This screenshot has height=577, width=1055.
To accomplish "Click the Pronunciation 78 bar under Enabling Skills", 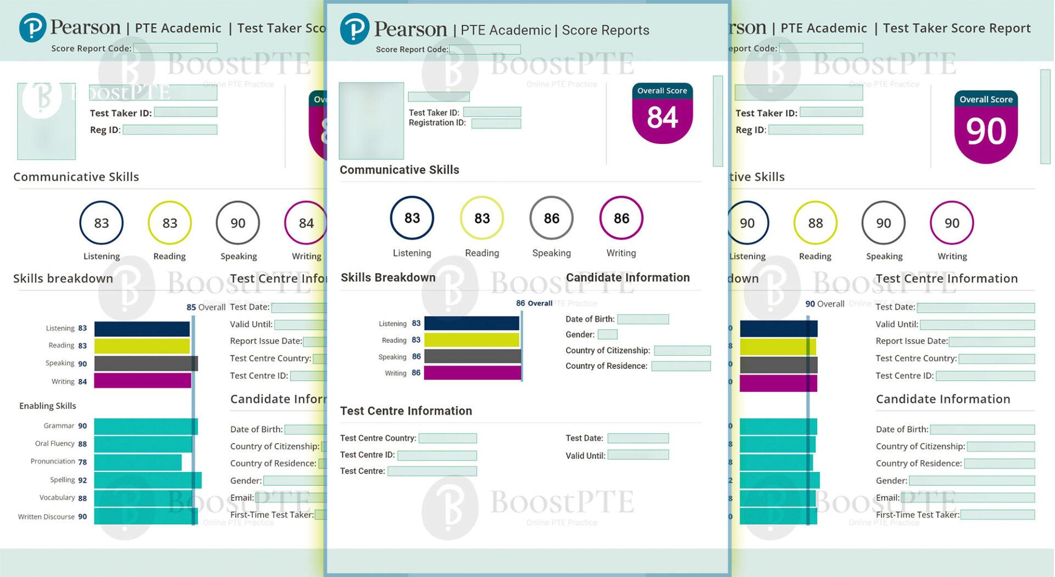I will click(x=137, y=462).
